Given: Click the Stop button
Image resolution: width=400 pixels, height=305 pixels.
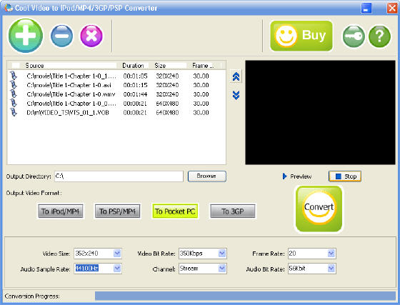Looking at the screenshot, I should 345,176.
